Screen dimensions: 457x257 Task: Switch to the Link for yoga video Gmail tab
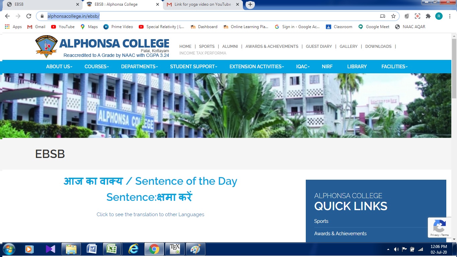[202, 5]
